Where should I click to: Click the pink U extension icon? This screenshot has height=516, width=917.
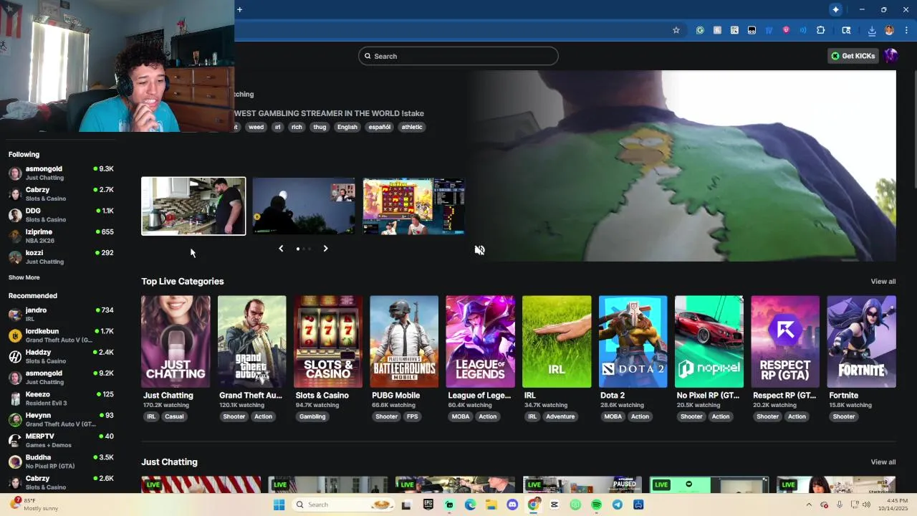click(x=786, y=30)
